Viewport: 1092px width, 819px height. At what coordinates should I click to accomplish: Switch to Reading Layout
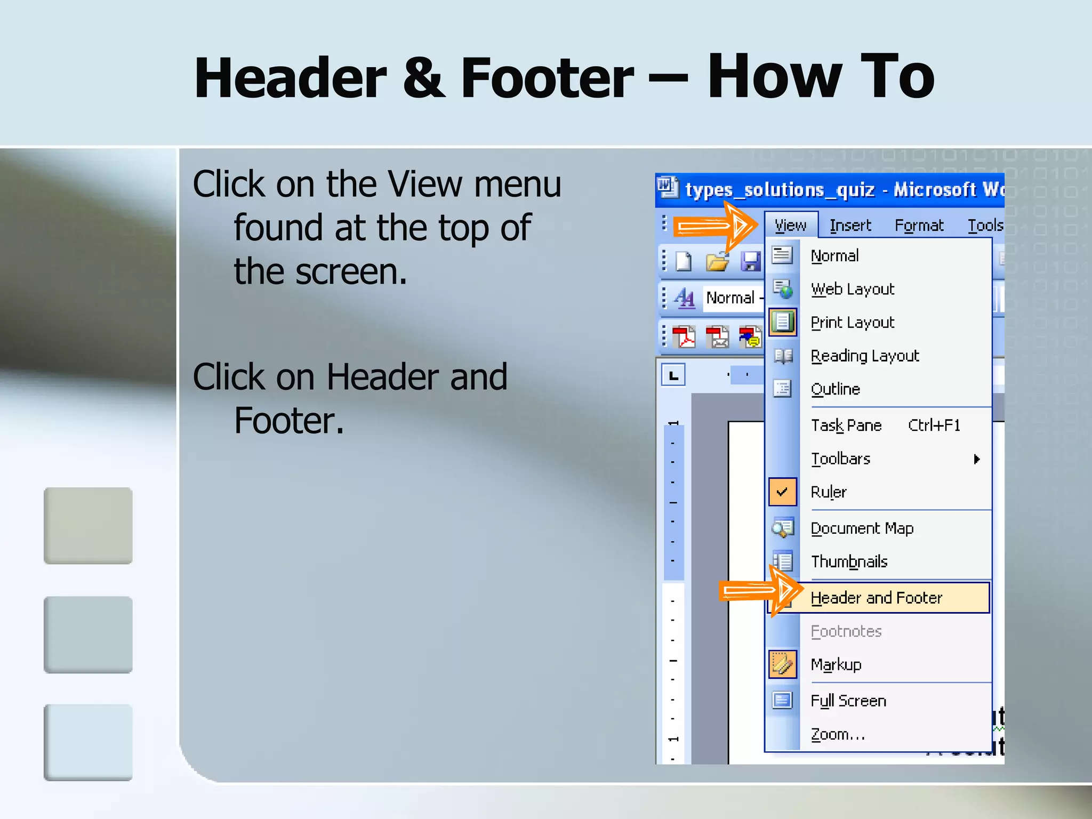click(x=878, y=356)
